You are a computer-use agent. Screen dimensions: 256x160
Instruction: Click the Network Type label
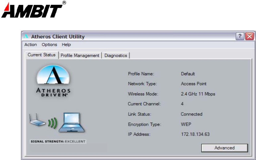pyautogui.click(x=142, y=84)
